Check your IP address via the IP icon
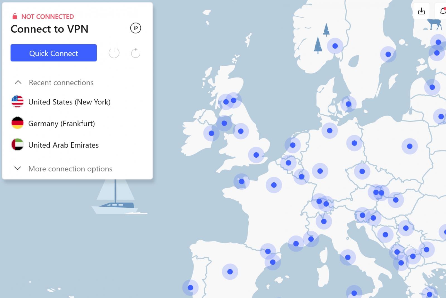The height and width of the screenshot is (298, 446). coord(135,28)
